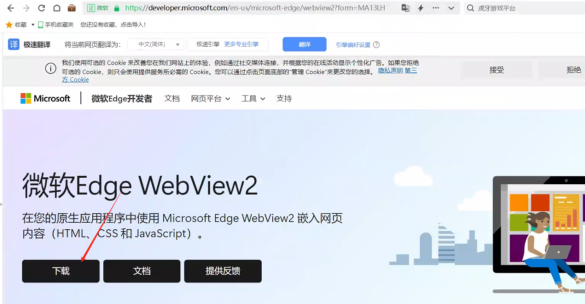Click the 微软 site certificate badge
This screenshot has height=304, width=585.
98,8
